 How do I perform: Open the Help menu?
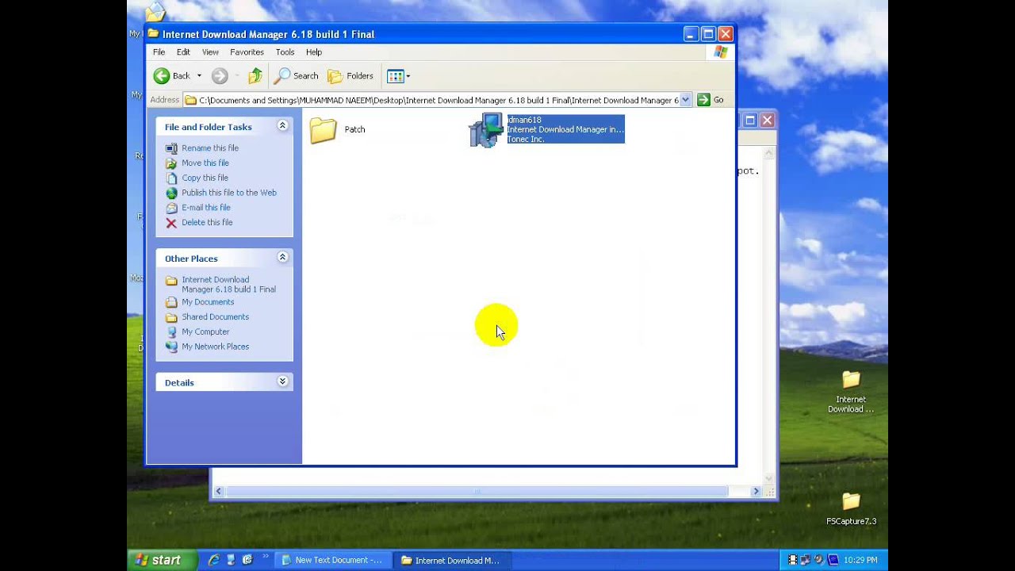pyautogui.click(x=314, y=52)
